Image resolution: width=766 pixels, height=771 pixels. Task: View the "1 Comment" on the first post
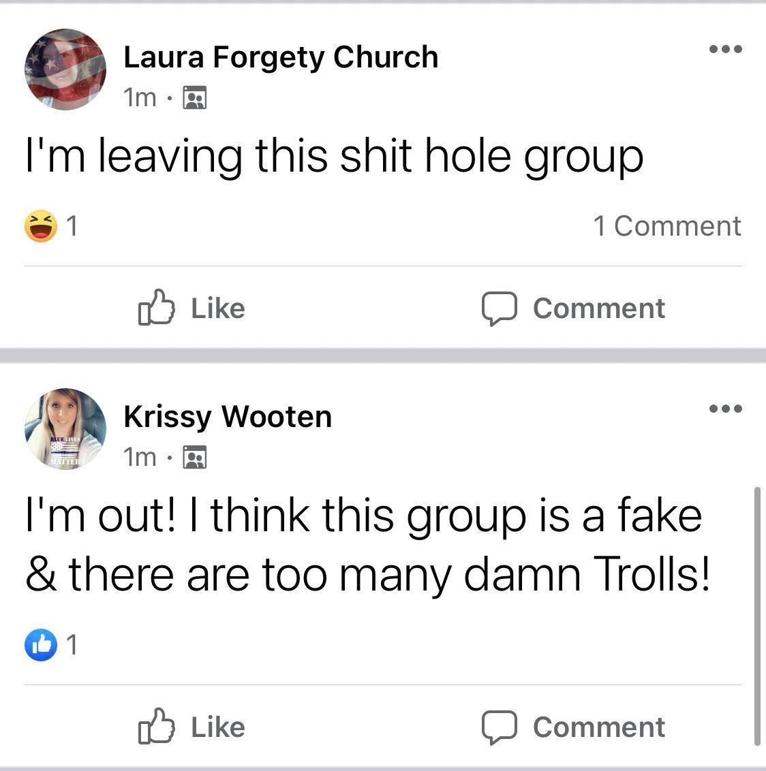[x=667, y=226]
